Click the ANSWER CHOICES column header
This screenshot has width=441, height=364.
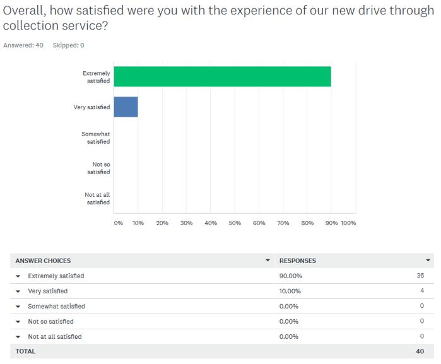click(x=43, y=261)
